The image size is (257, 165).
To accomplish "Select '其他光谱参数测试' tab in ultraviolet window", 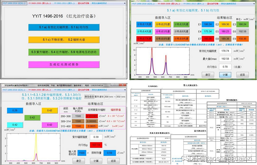I will coord(99,90).
